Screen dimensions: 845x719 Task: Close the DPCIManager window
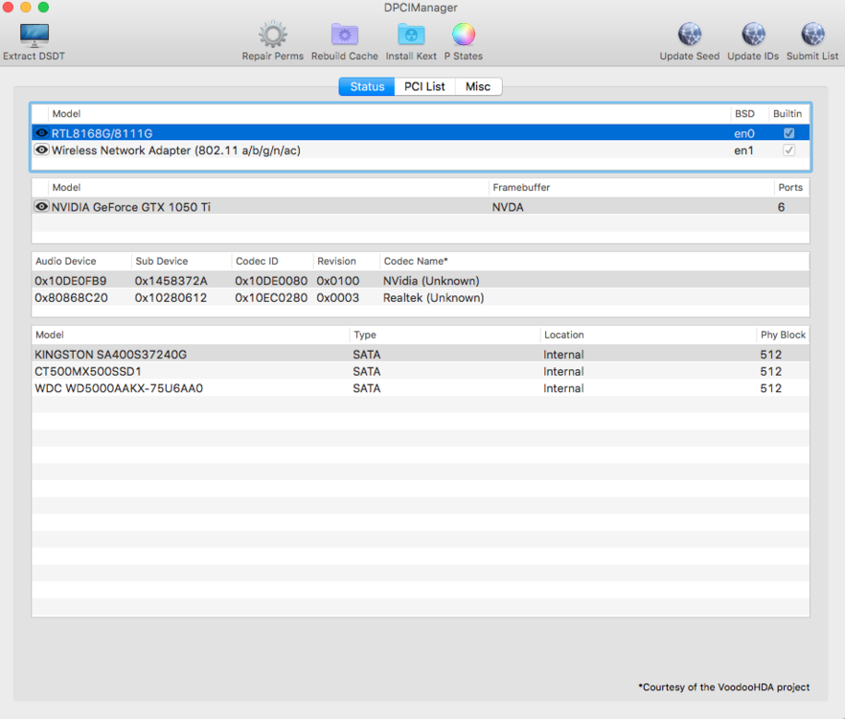(8, 7)
